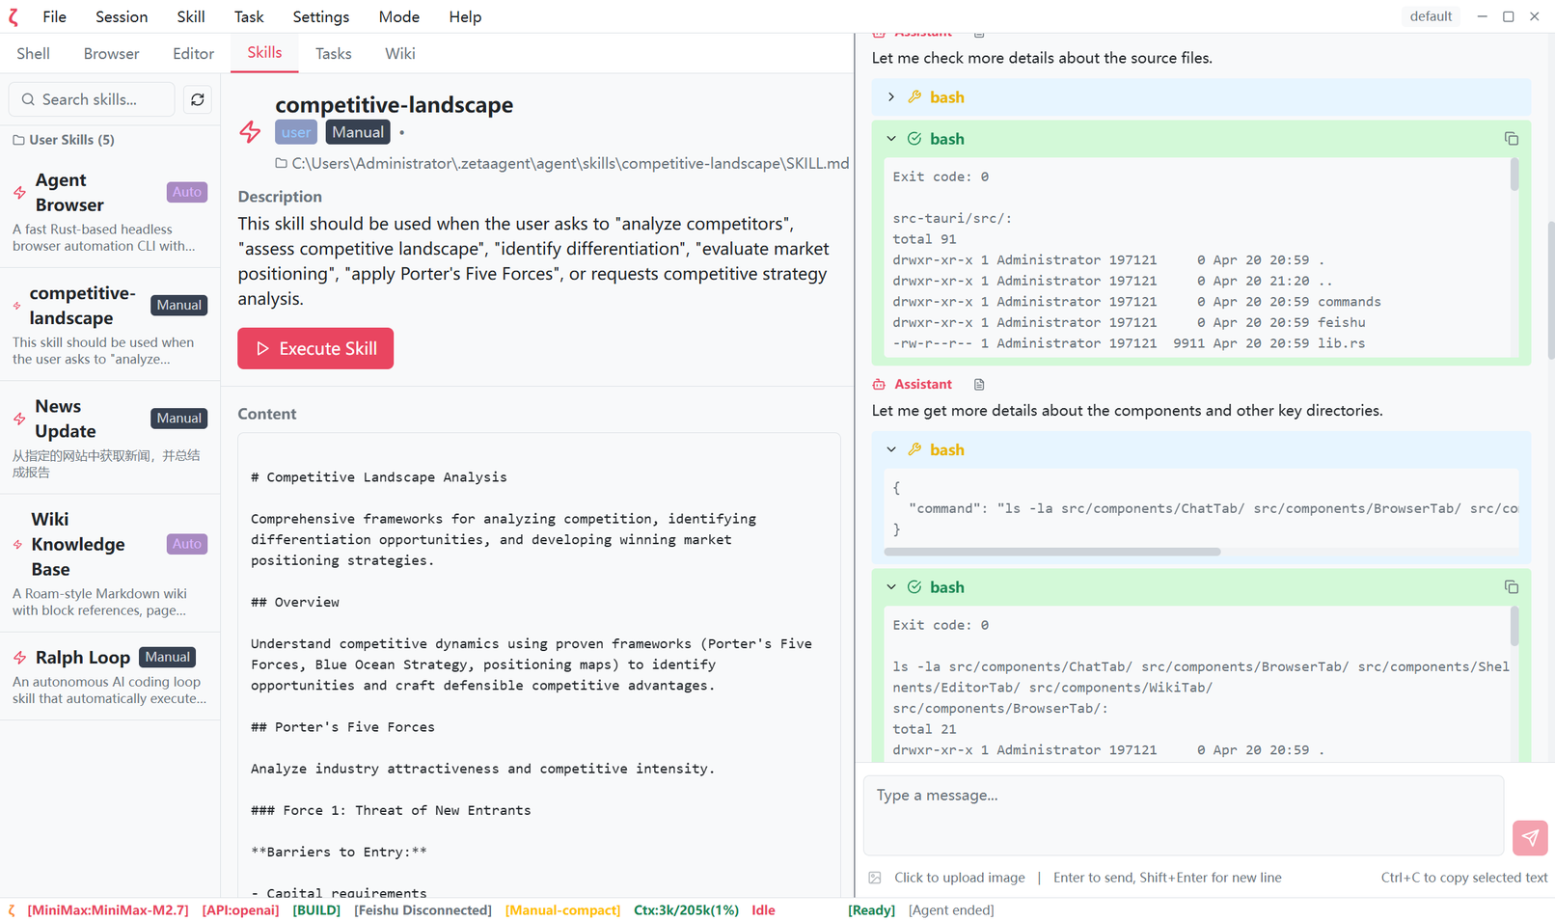The height and width of the screenshot is (921, 1555).
Task: Click the document icon beside Assistant label
Action: click(x=979, y=385)
